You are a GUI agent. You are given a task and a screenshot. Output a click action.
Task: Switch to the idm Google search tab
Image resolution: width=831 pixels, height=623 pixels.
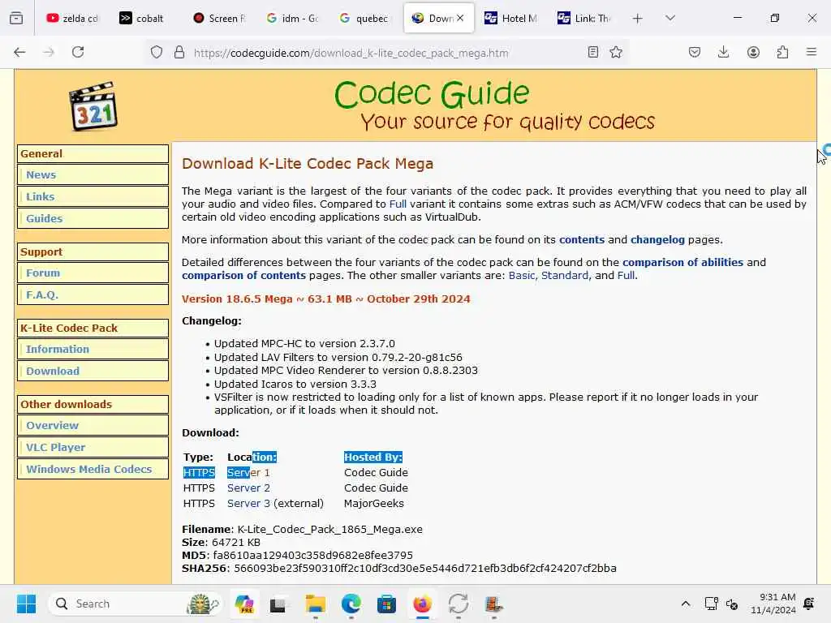coord(293,19)
